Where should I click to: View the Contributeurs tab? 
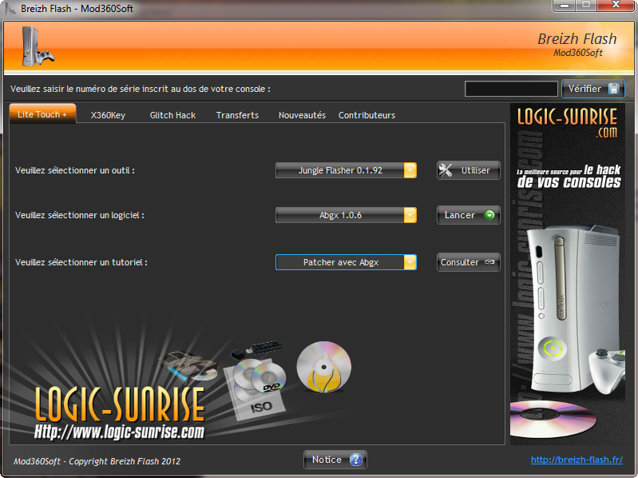(x=367, y=115)
